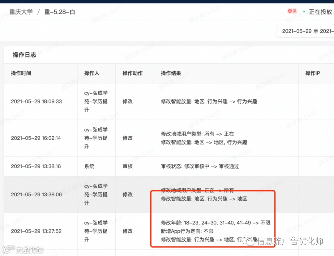Select the timestamp 2021-05-29 13:38:16
Image resolution: width=334 pixels, height=256 pixels.
pos(36,166)
